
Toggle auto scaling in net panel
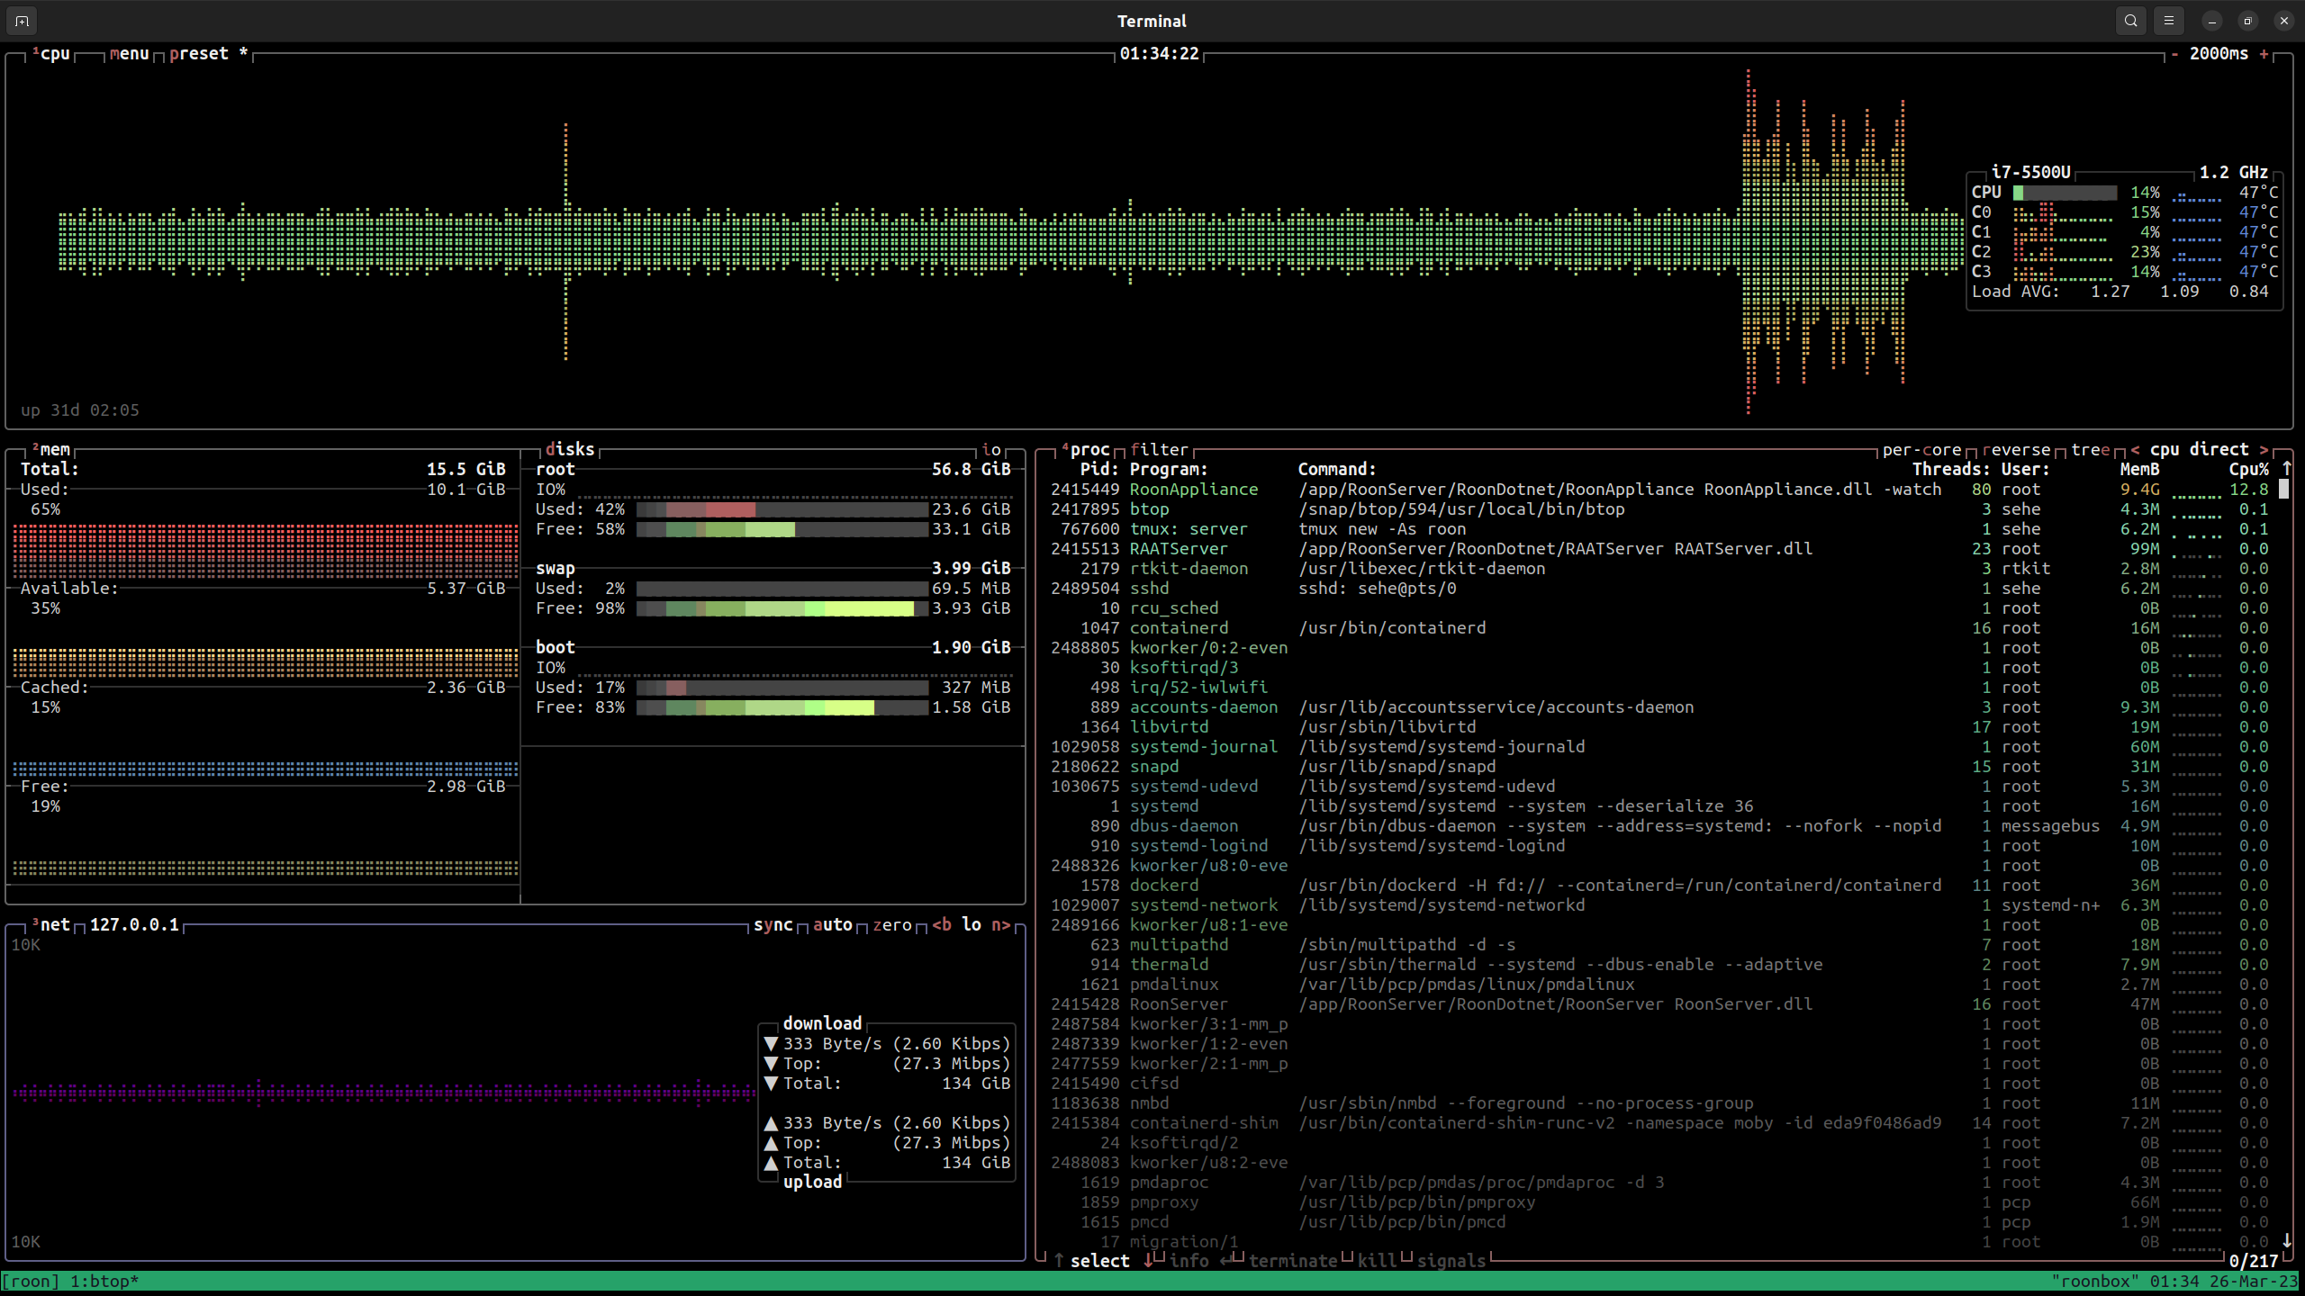(832, 925)
